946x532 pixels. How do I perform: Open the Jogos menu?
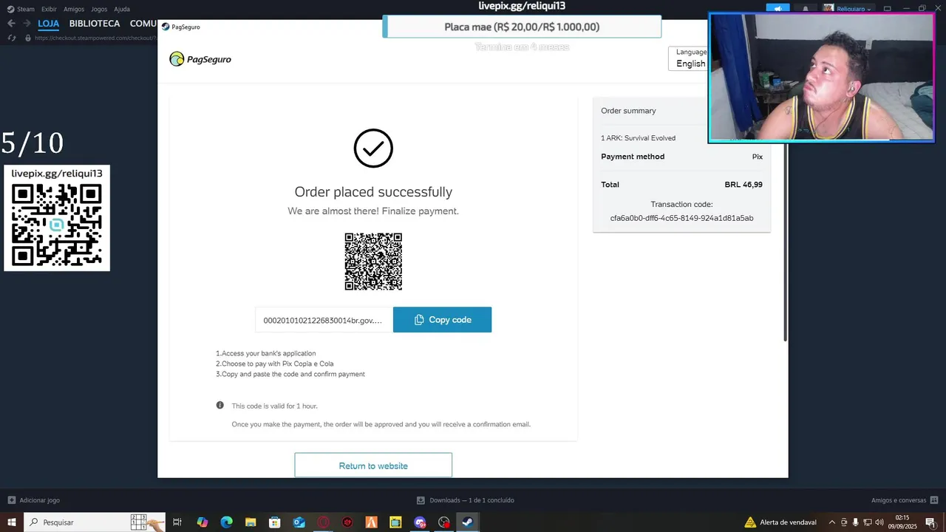pyautogui.click(x=99, y=9)
